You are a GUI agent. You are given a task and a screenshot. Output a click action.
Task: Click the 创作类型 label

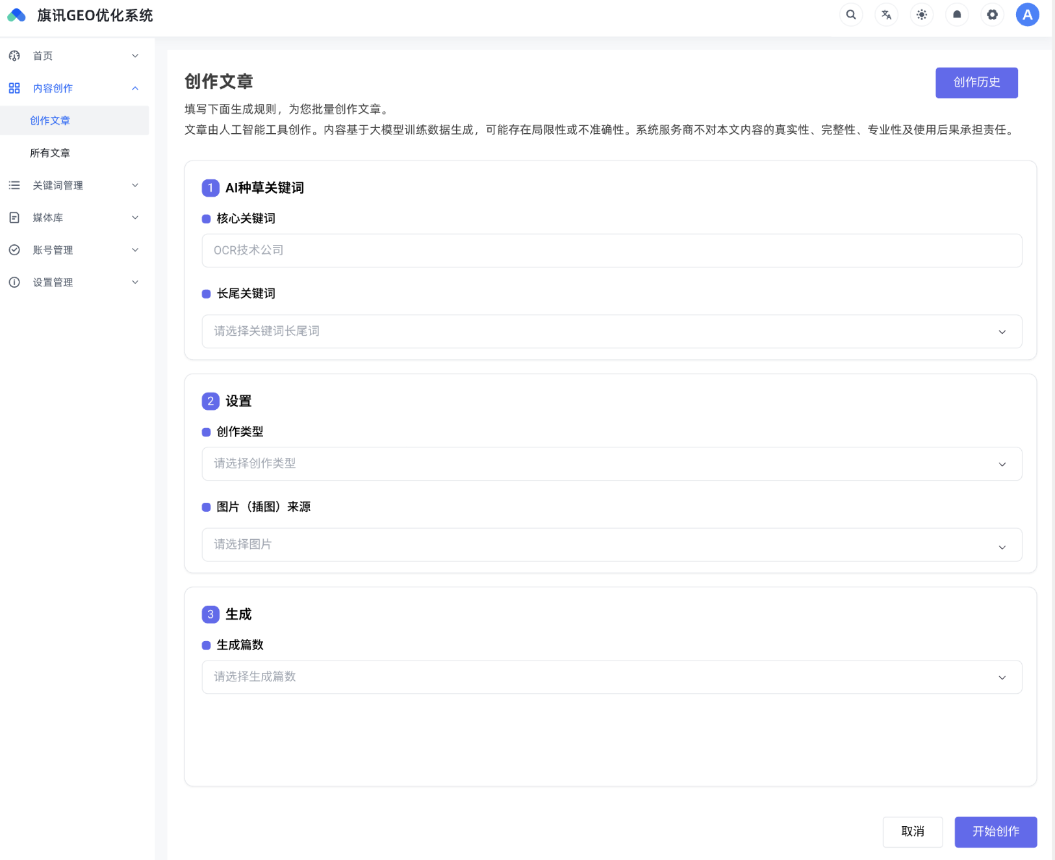[240, 432]
